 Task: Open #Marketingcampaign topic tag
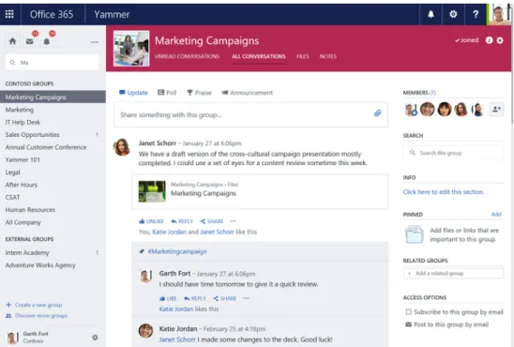click(177, 251)
